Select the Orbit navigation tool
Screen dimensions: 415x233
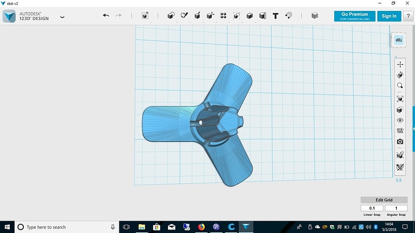[x=400, y=75]
